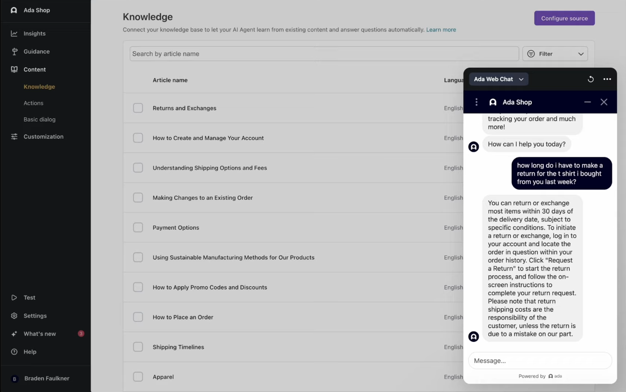626x392 pixels.
Task: Open the vertical dots menu in Ada Shop chat
Action: (x=477, y=102)
